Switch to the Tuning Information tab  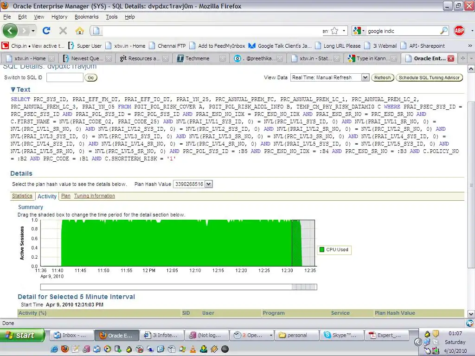pyautogui.click(x=95, y=196)
